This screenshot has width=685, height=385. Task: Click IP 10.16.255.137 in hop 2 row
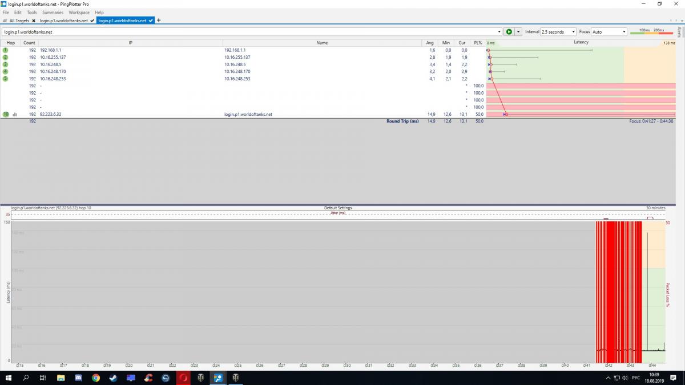point(53,57)
